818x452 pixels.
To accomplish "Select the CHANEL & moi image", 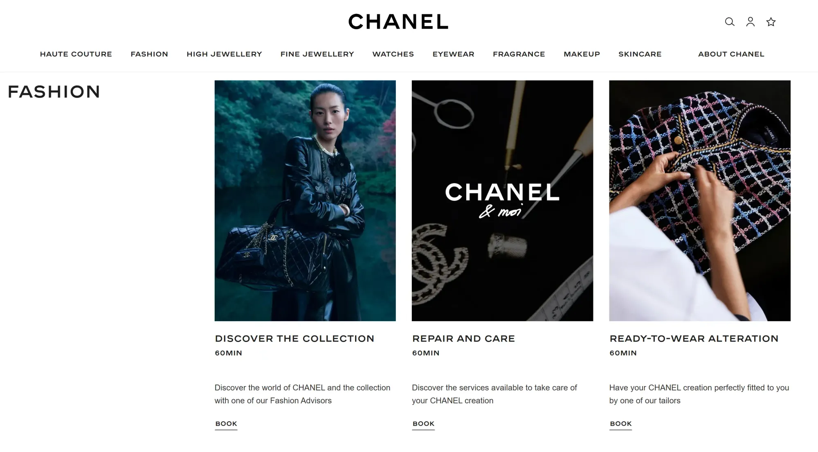I will pyautogui.click(x=502, y=200).
